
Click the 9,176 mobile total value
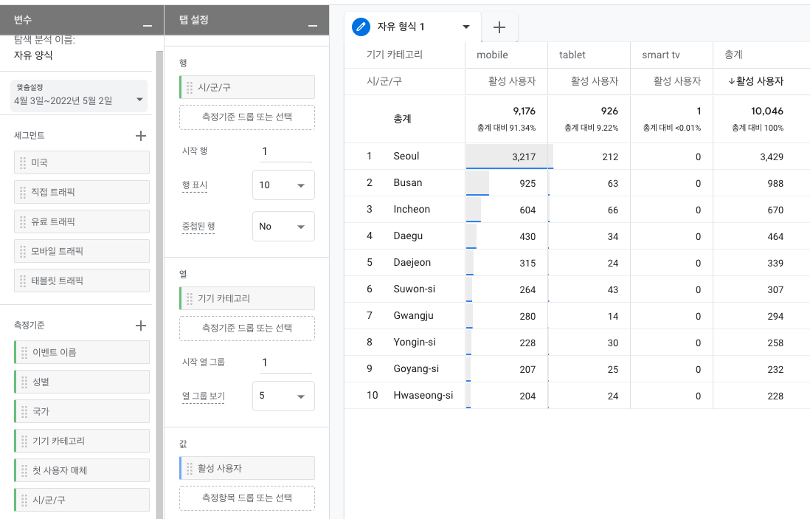525,111
